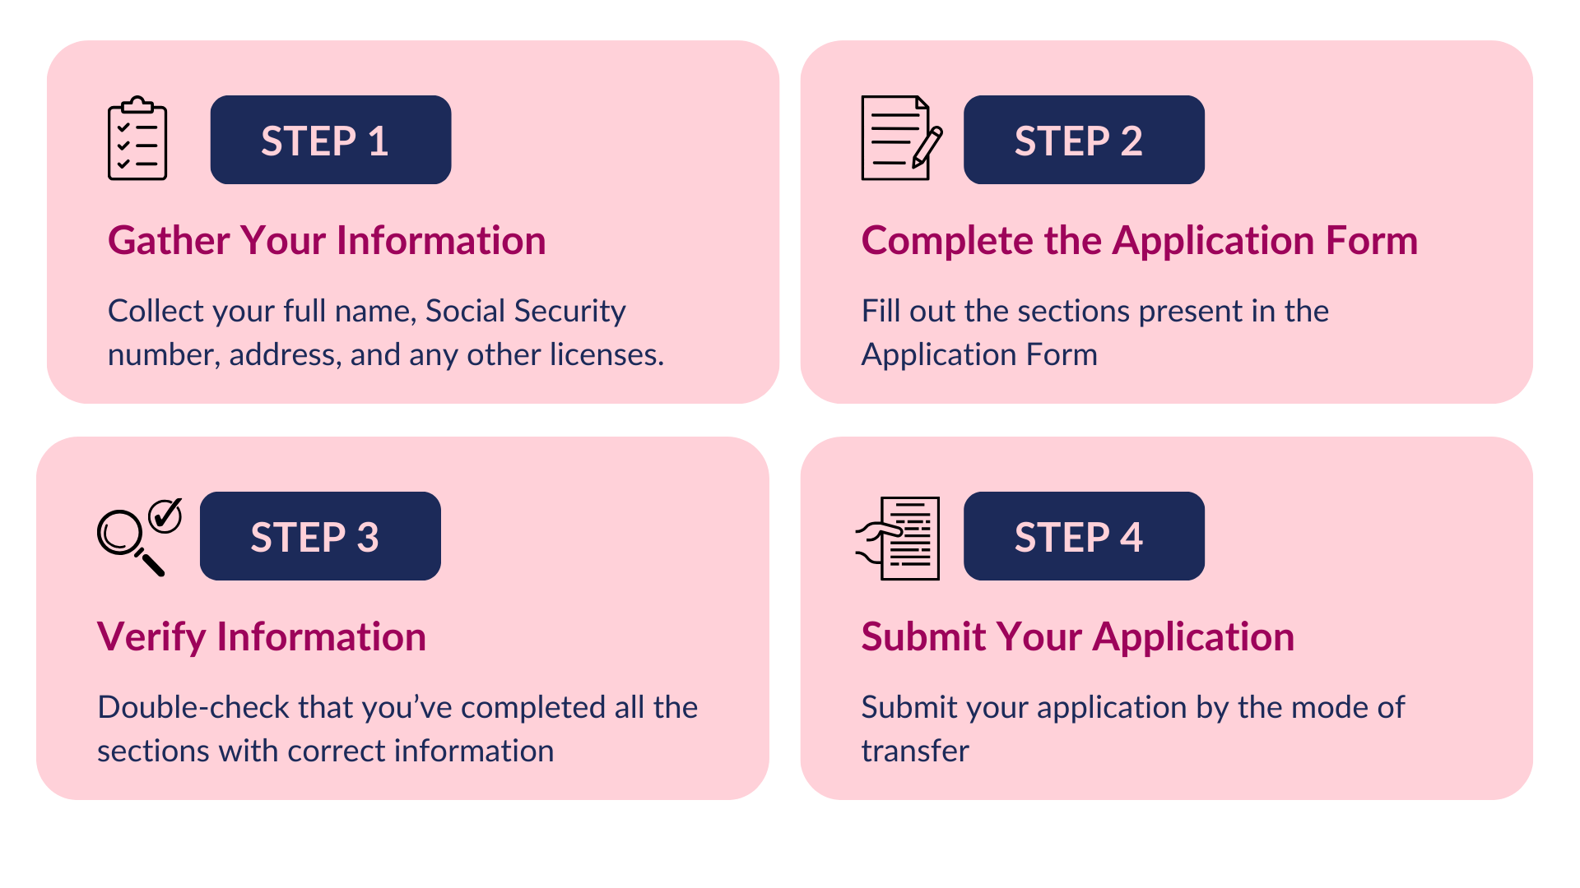The width and height of the screenshot is (1580, 888).
Task: Select the STEP 3 badge
Action: pos(320,536)
